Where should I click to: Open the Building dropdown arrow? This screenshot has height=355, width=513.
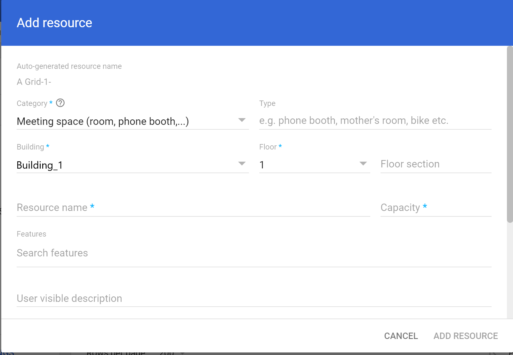[x=242, y=164]
